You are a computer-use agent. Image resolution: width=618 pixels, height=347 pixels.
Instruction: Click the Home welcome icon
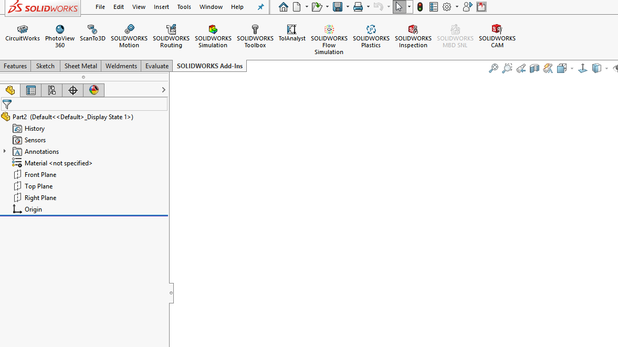(x=283, y=7)
